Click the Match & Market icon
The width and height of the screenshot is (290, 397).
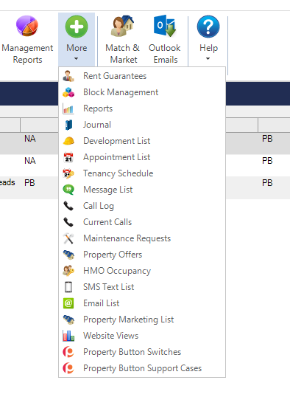pyautogui.click(x=122, y=26)
